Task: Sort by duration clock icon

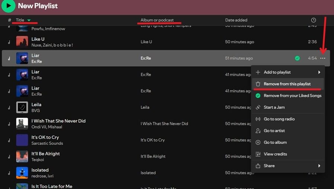Action: 313,20
